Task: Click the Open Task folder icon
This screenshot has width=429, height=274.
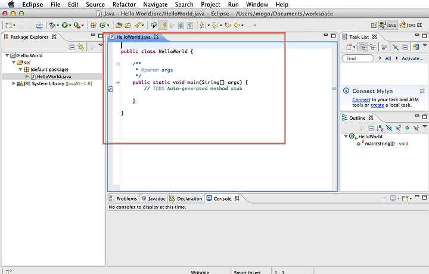Action: (128, 26)
